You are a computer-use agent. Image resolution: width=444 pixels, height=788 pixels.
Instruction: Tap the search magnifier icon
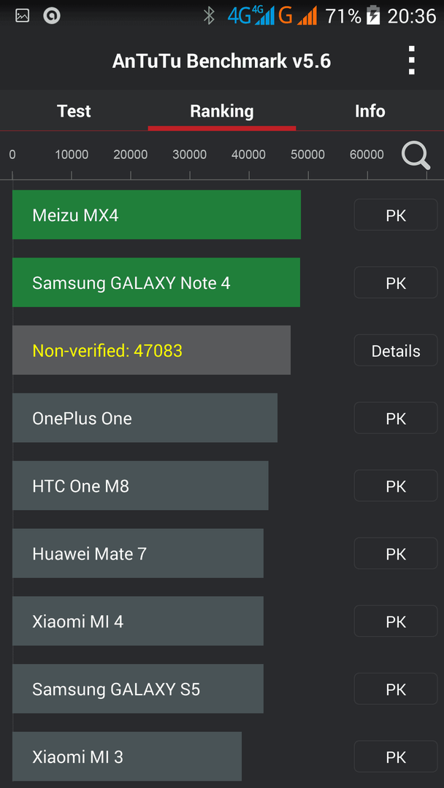(416, 156)
